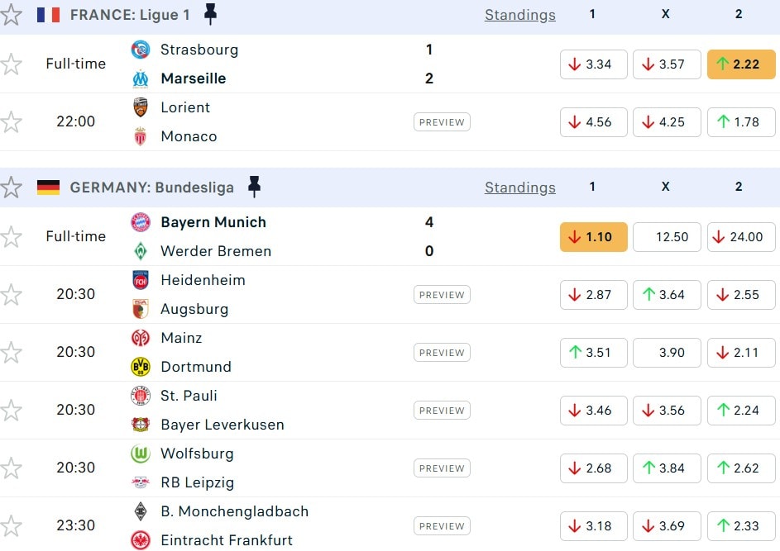Open preview for Lorient vs Monaco
The width and height of the screenshot is (780, 551).
tap(442, 122)
